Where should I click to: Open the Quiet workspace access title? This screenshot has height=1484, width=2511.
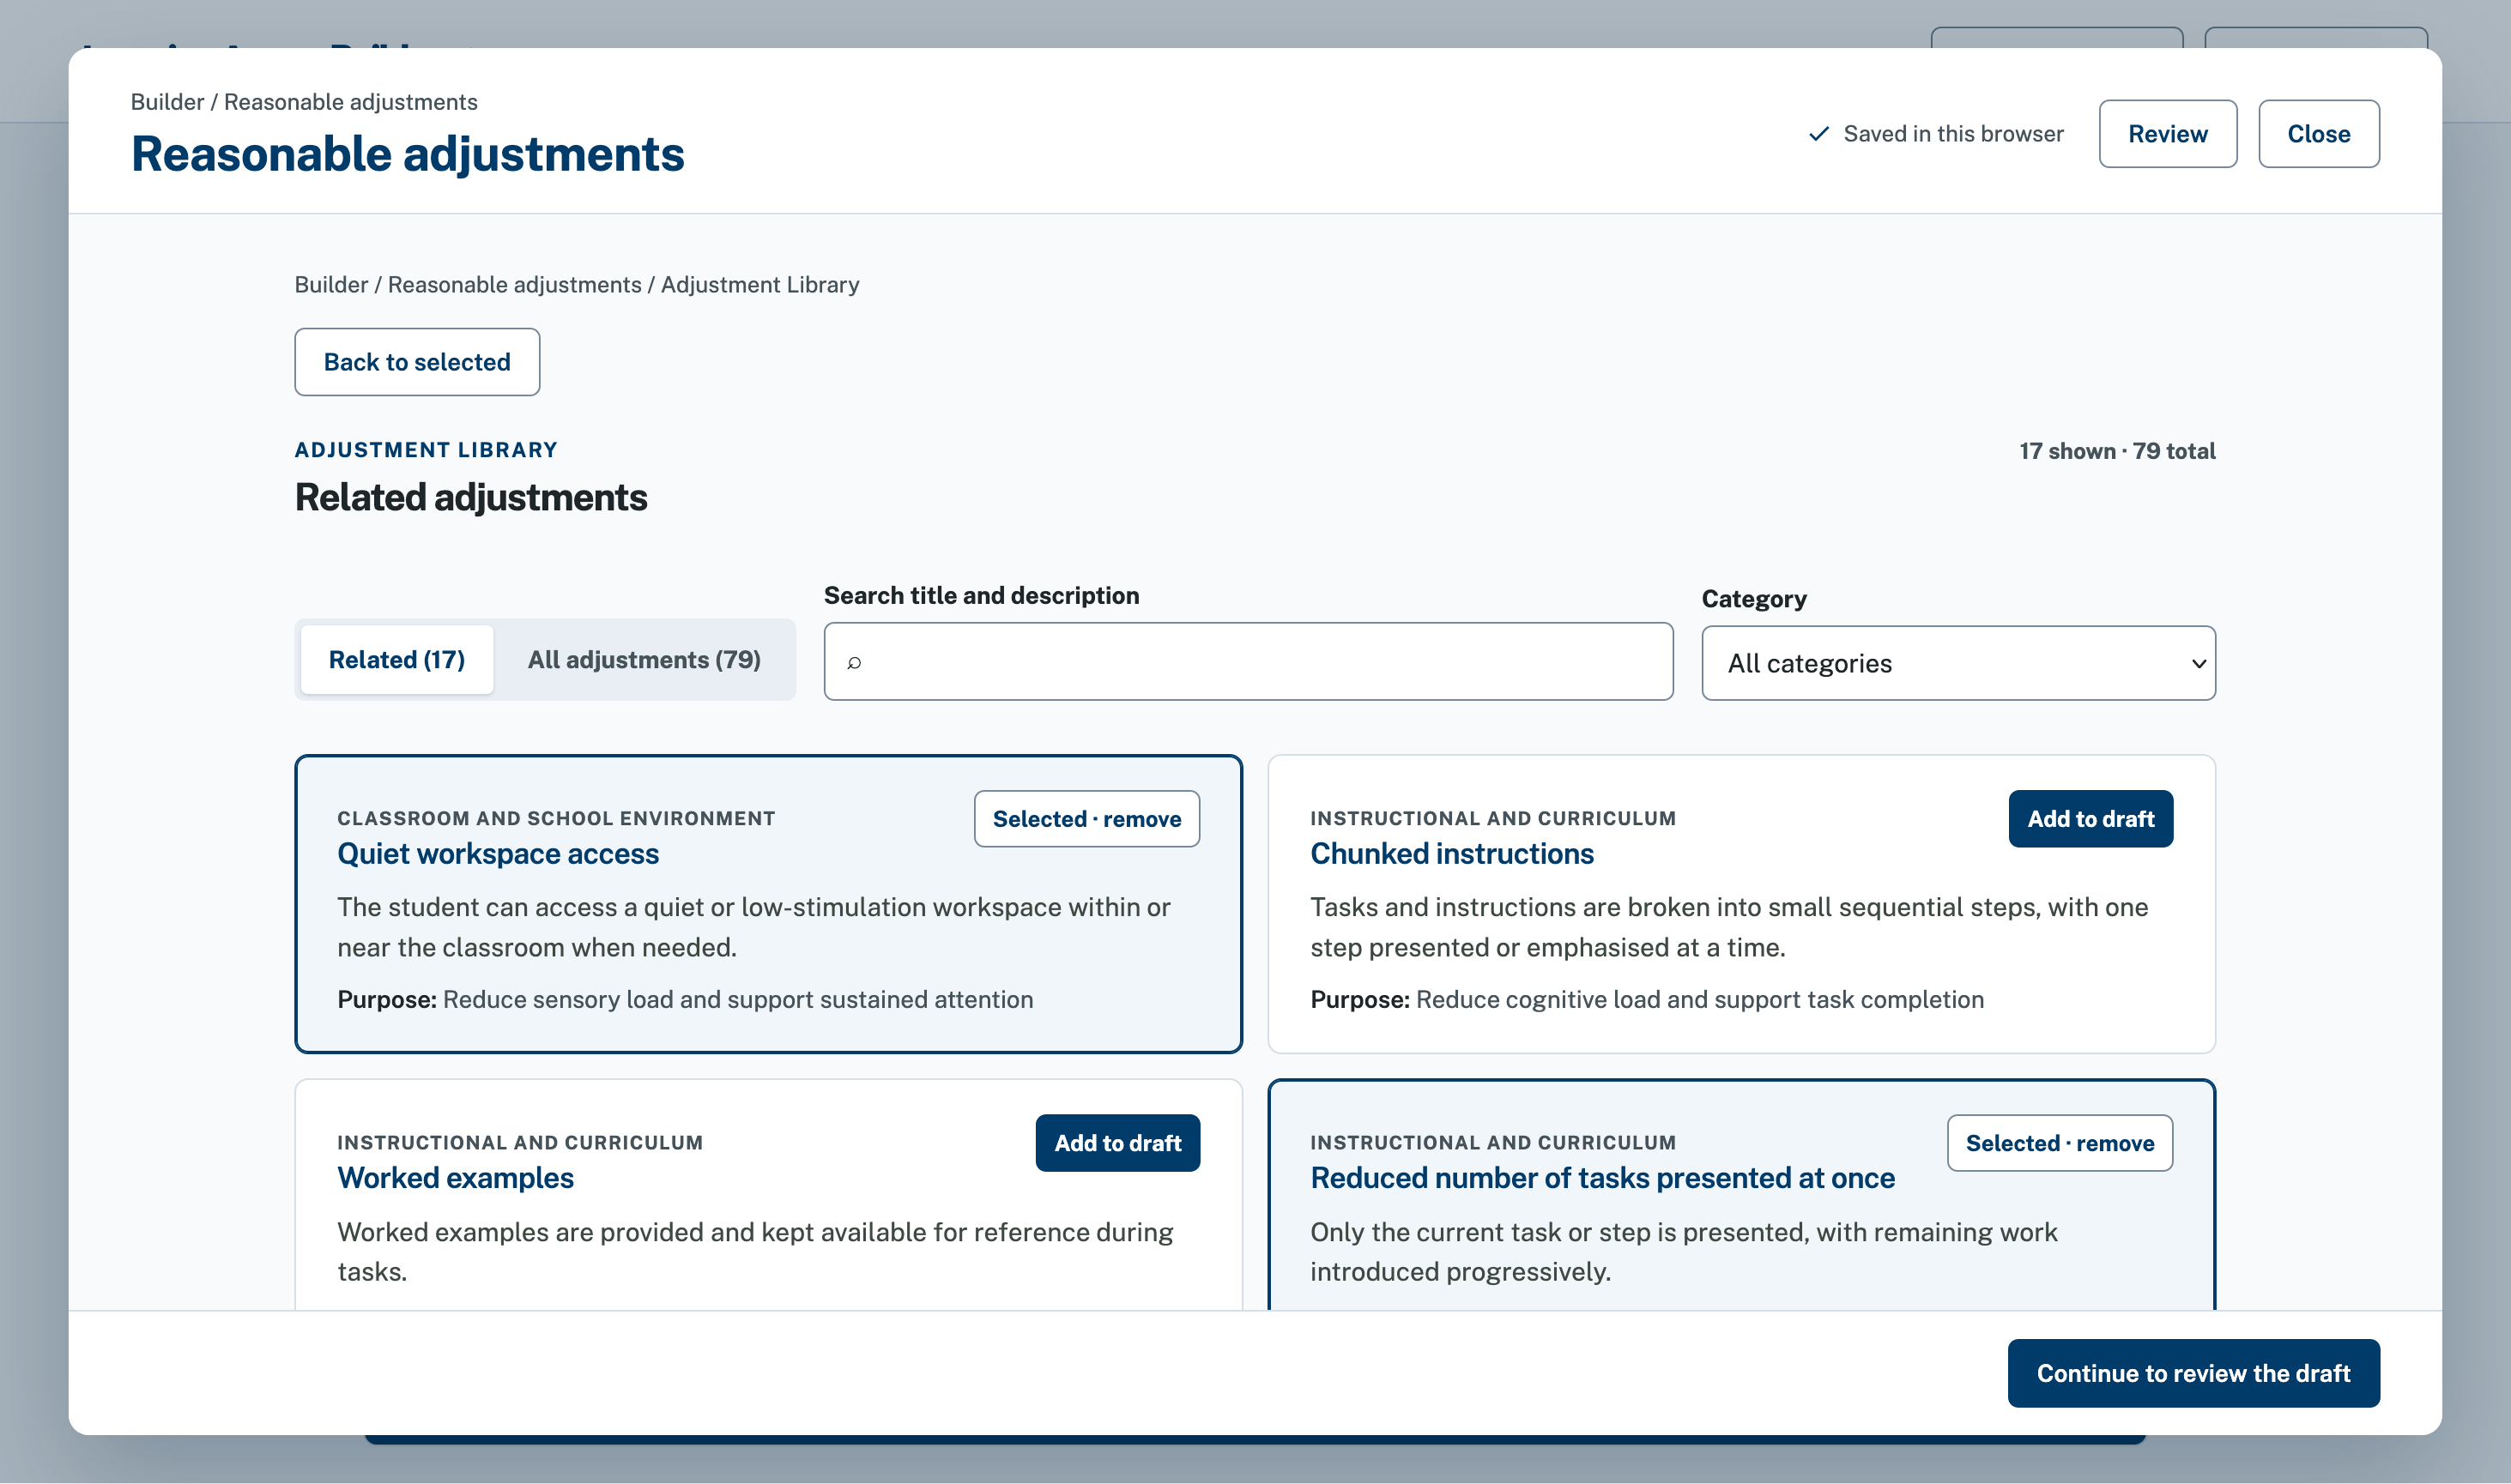[499, 854]
